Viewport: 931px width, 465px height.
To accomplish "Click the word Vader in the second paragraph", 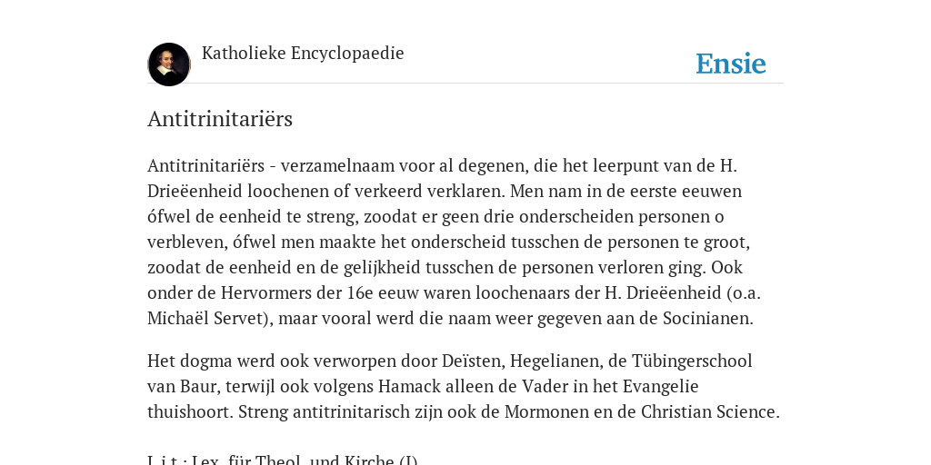I will (x=544, y=387).
